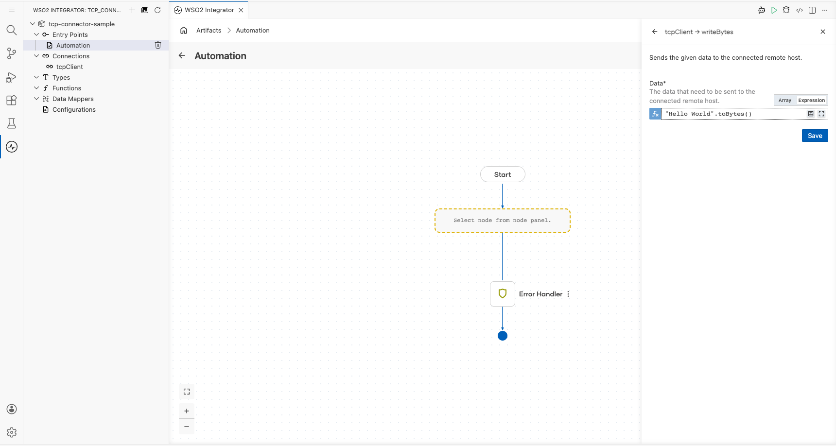
Task: Navigate to Artifacts breadcrumb
Action: coord(209,30)
